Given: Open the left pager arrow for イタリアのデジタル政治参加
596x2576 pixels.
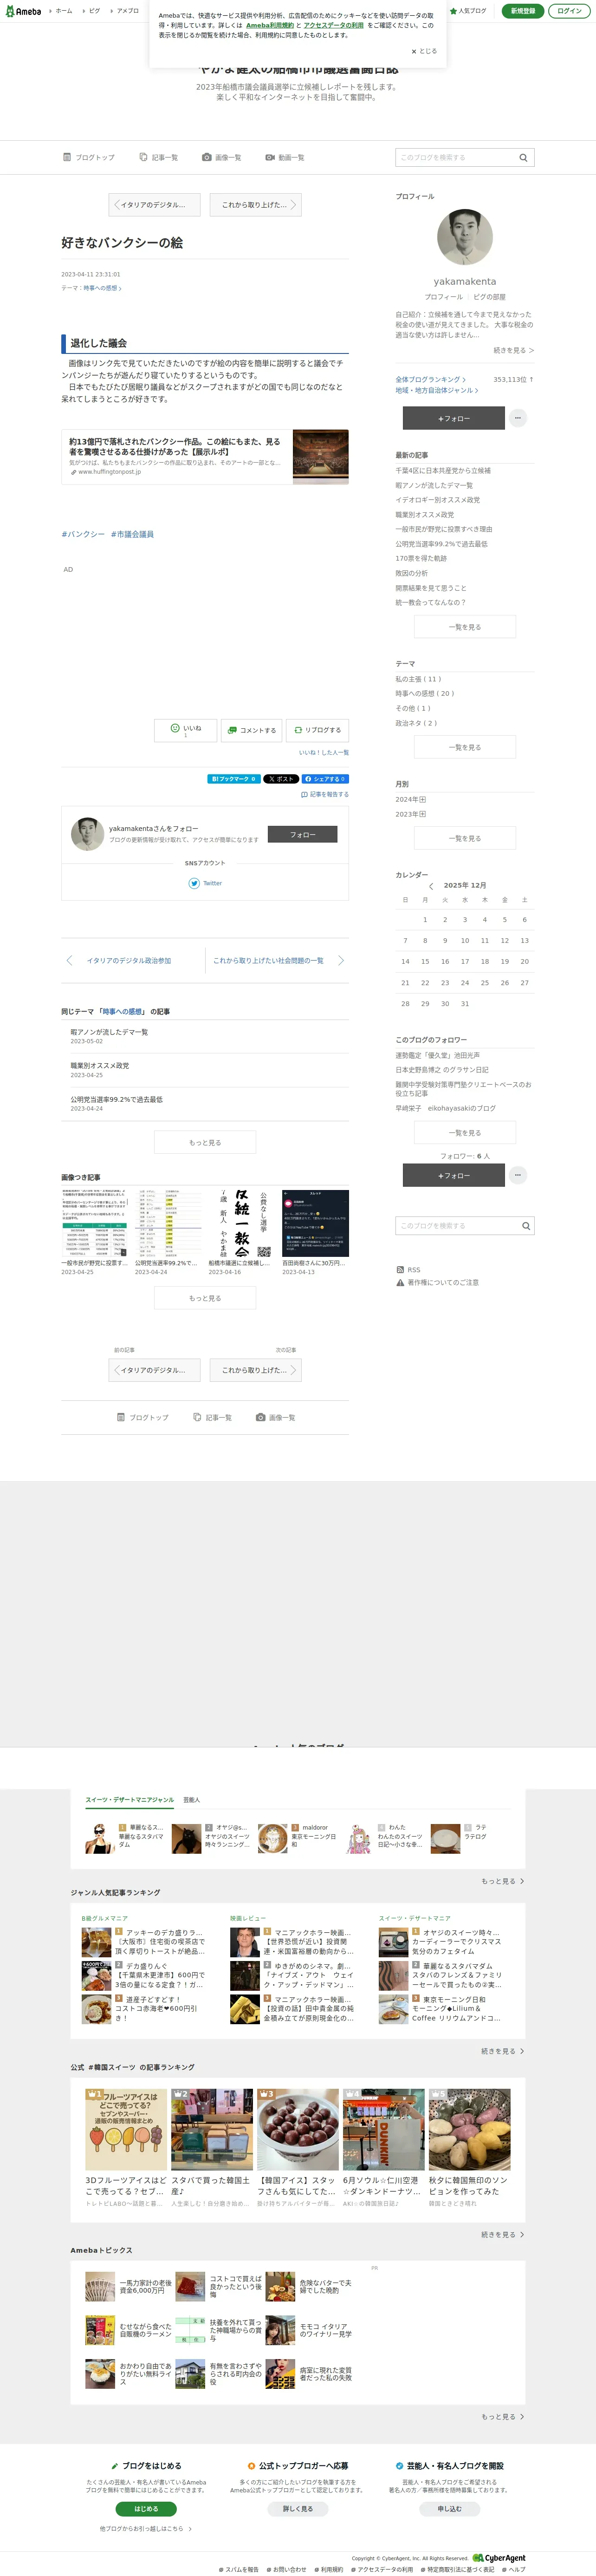Looking at the screenshot, I should point(69,960).
